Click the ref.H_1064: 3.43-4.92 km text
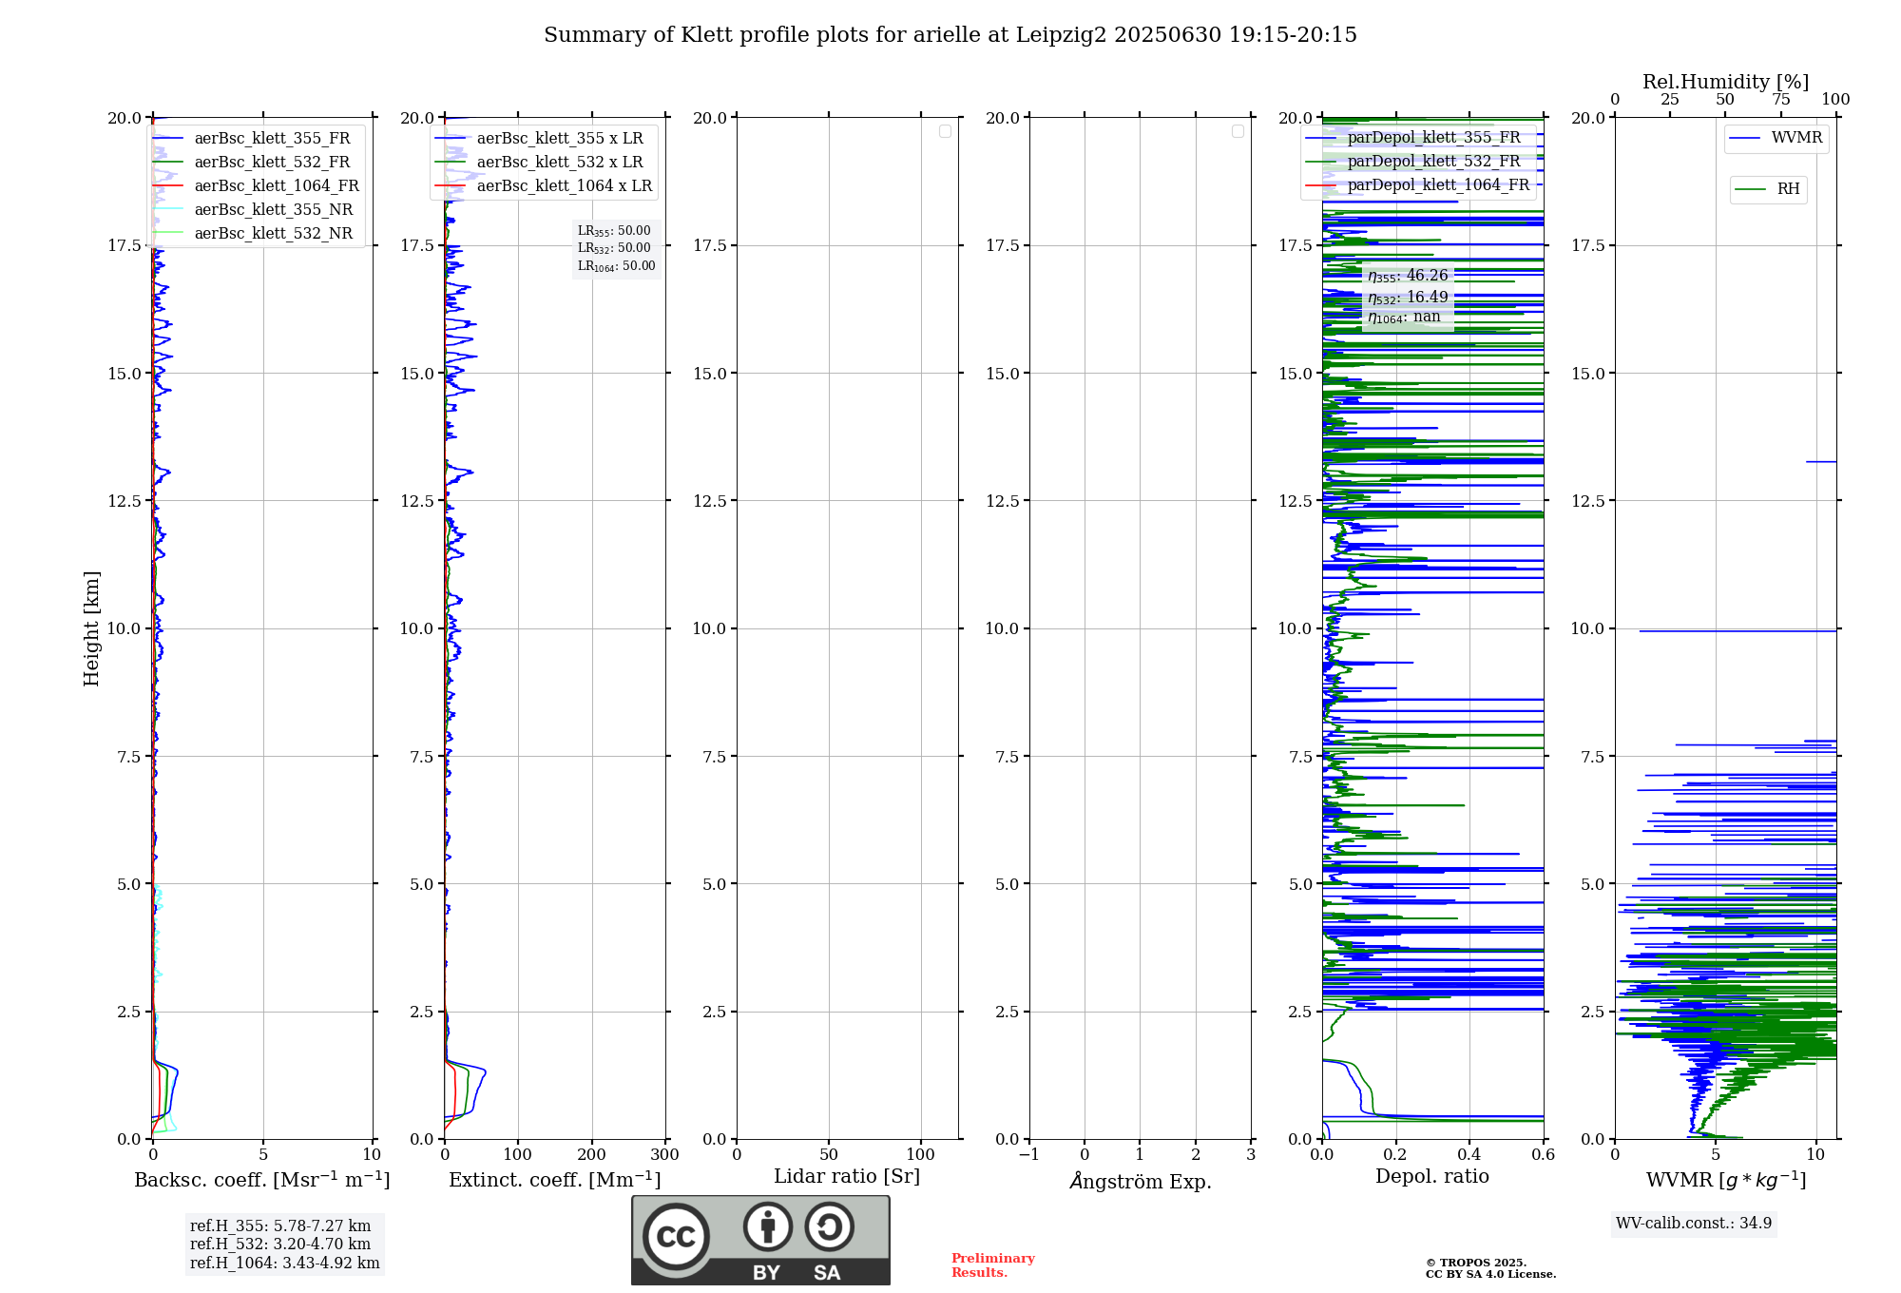The image size is (1901, 1293). pos(285,1264)
